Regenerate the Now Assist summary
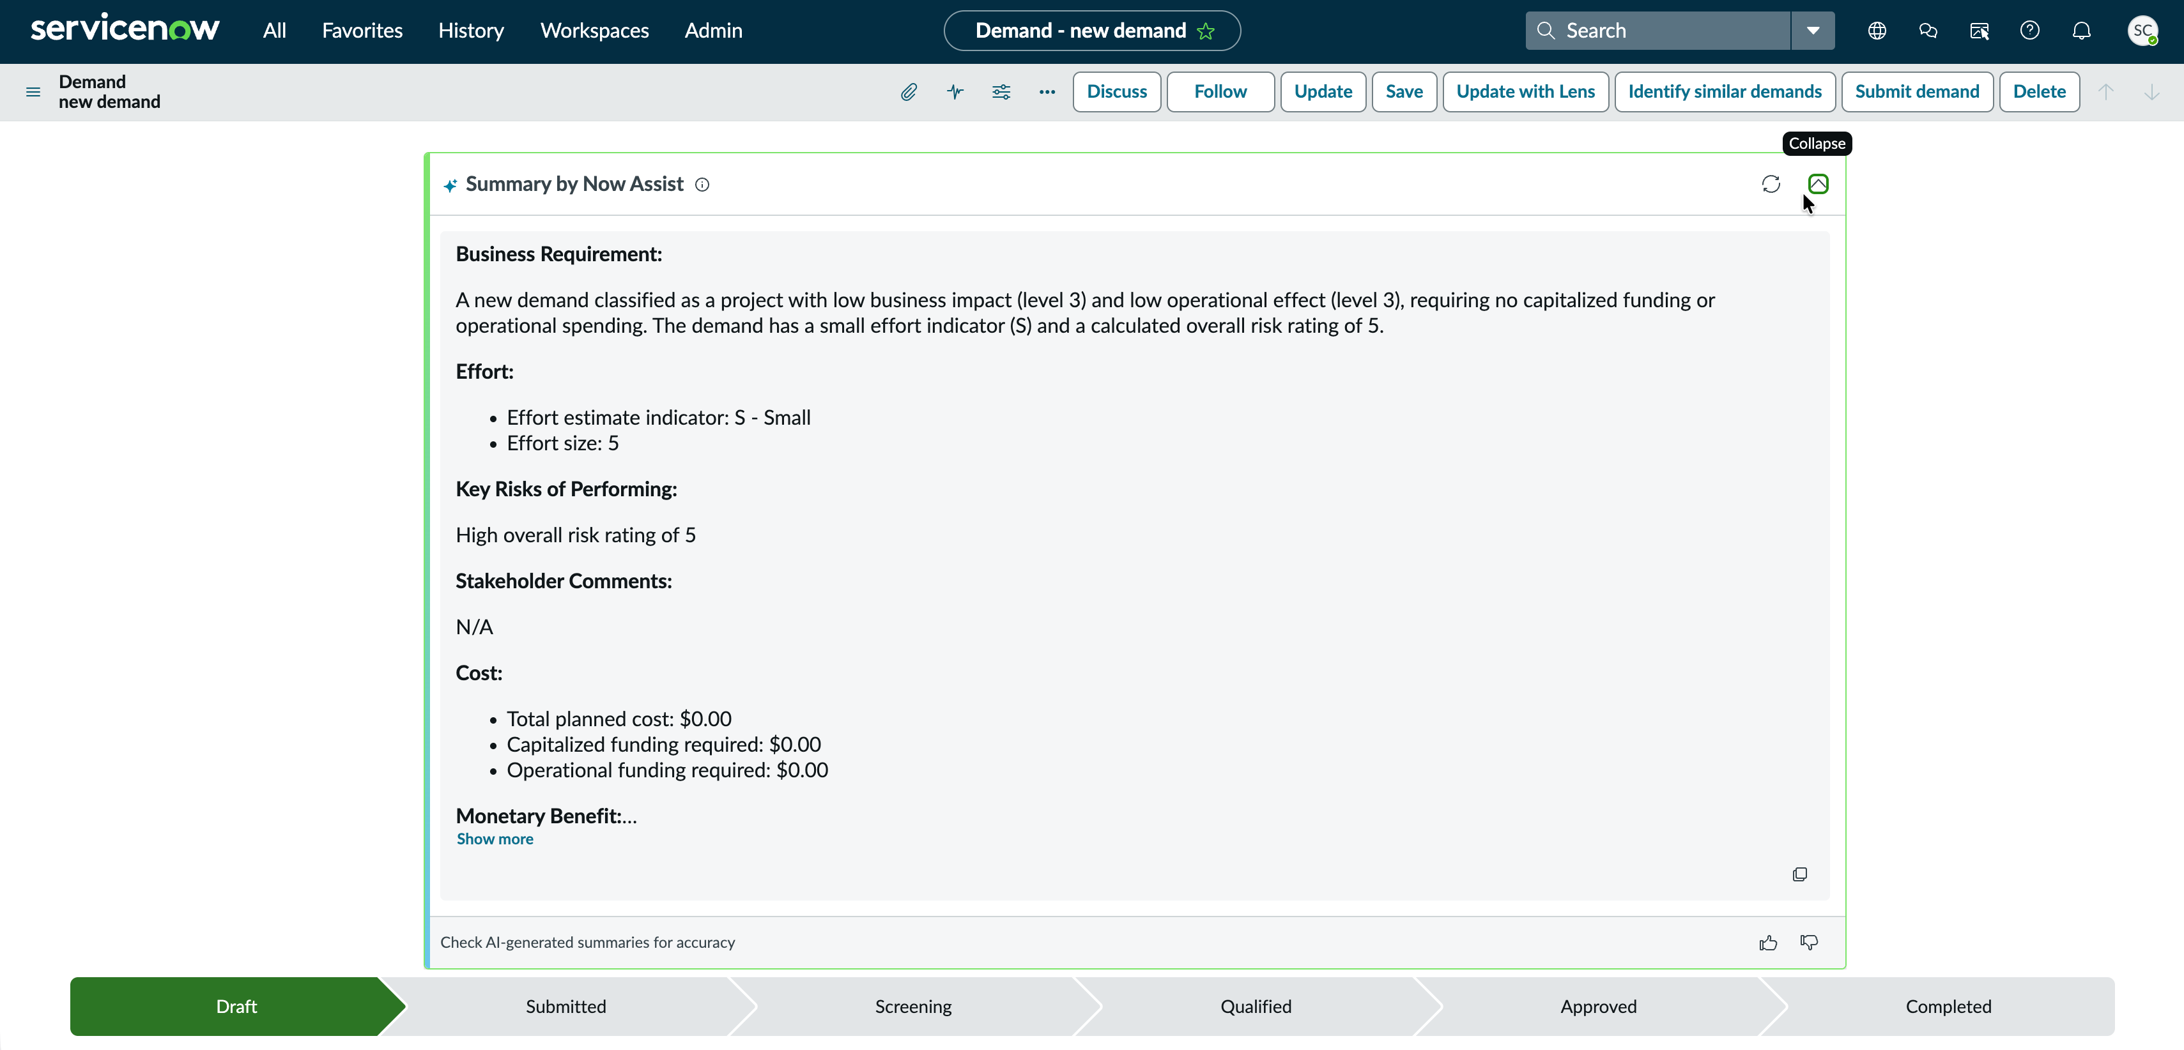 click(1771, 184)
